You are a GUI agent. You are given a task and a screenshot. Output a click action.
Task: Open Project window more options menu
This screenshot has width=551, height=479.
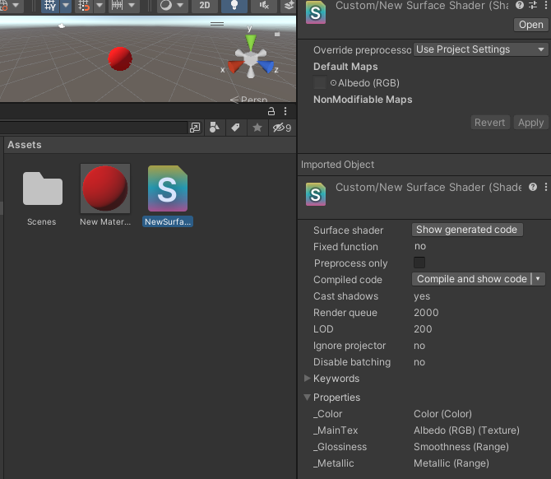click(285, 111)
